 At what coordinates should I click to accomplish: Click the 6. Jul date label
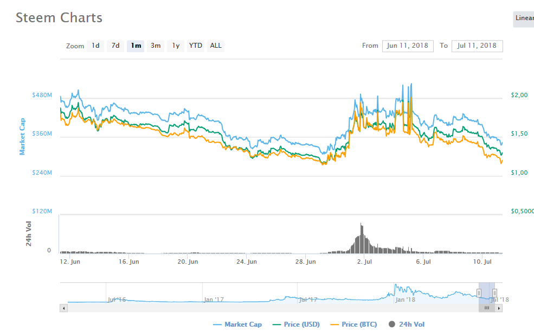click(x=423, y=262)
